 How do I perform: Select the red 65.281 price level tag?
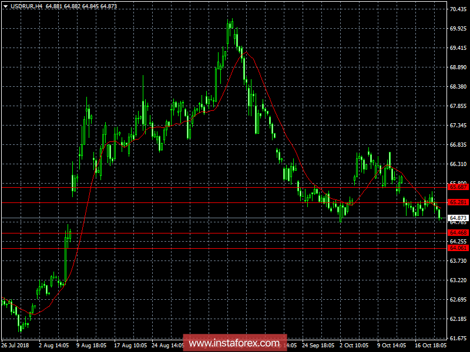(x=458, y=202)
